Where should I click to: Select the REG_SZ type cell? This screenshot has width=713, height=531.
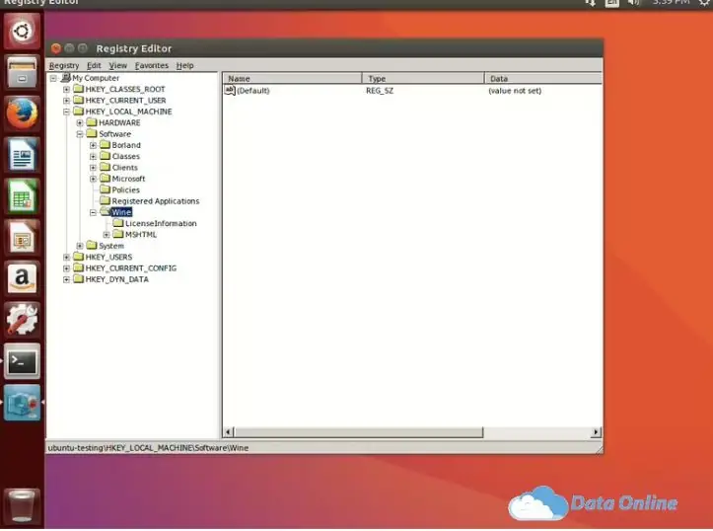380,91
